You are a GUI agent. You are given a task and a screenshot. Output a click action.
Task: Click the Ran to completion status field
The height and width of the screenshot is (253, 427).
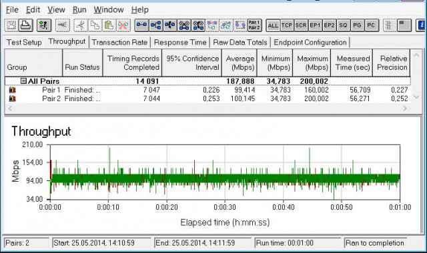click(376, 242)
